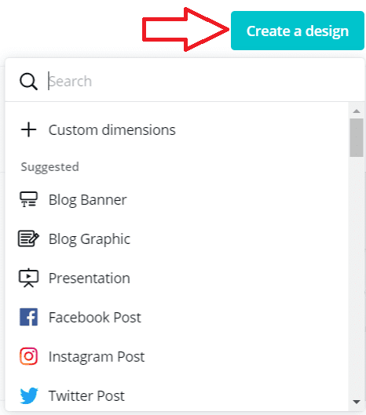Click the Blog Banner icon
366x415 pixels.
pyautogui.click(x=28, y=199)
